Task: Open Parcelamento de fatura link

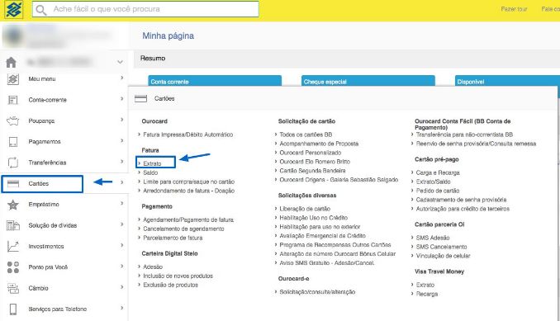Action: point(173,238)
